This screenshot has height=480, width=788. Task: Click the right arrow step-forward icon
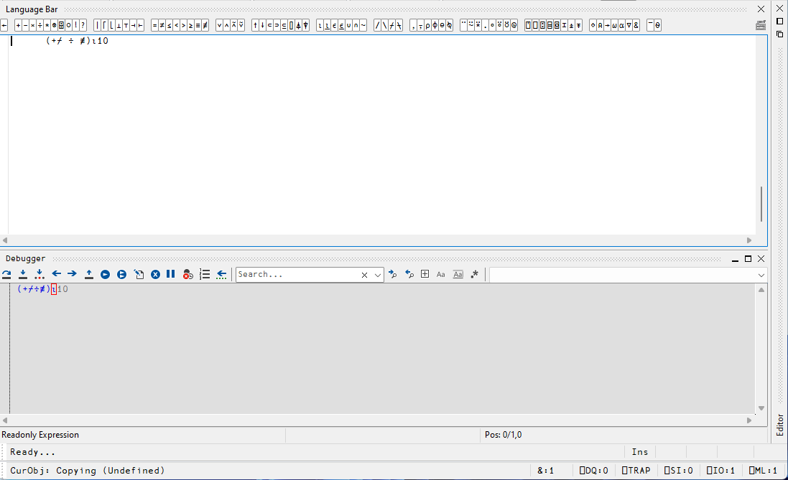72,274
